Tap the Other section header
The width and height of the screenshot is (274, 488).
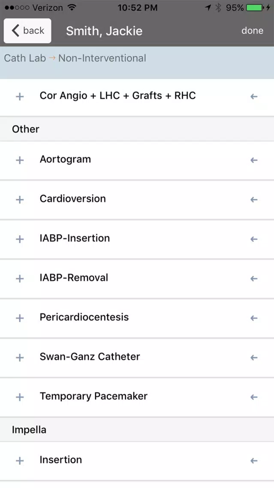137,129
